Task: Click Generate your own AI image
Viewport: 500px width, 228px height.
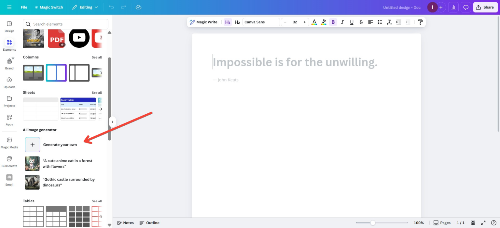Action: tap(51, 145)
